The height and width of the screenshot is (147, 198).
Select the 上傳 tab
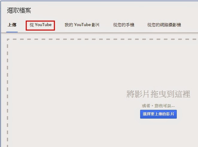click(x=12, y=25)
